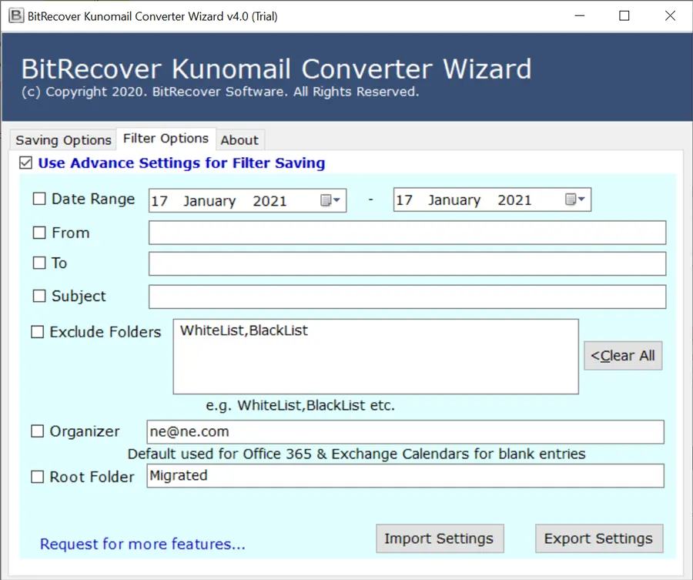This screenshot has height=580, width=693.
Task: Maximize the Kunomail Converter Wizard window
Action: click(x=624, y=16)
